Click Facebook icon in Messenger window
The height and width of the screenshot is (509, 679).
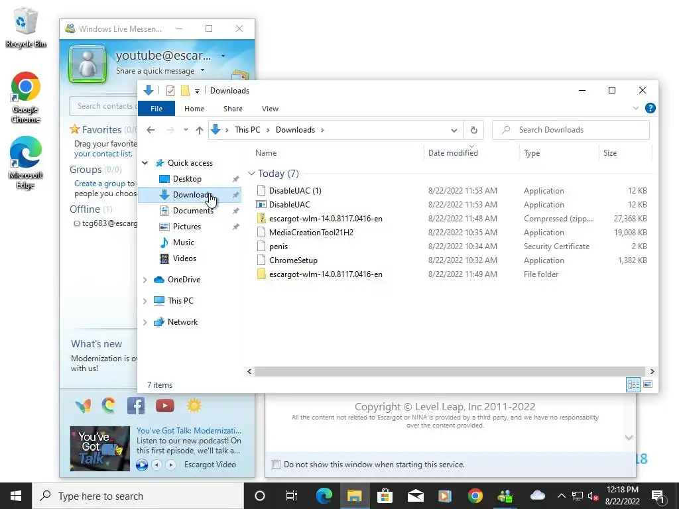135,406
